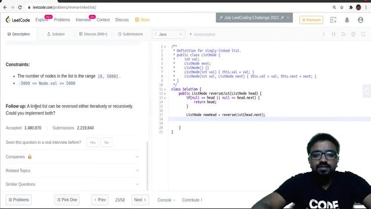
Task: Open the Console dropdown
Action: (x=166, y=200)
